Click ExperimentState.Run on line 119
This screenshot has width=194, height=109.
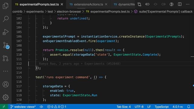80,95
